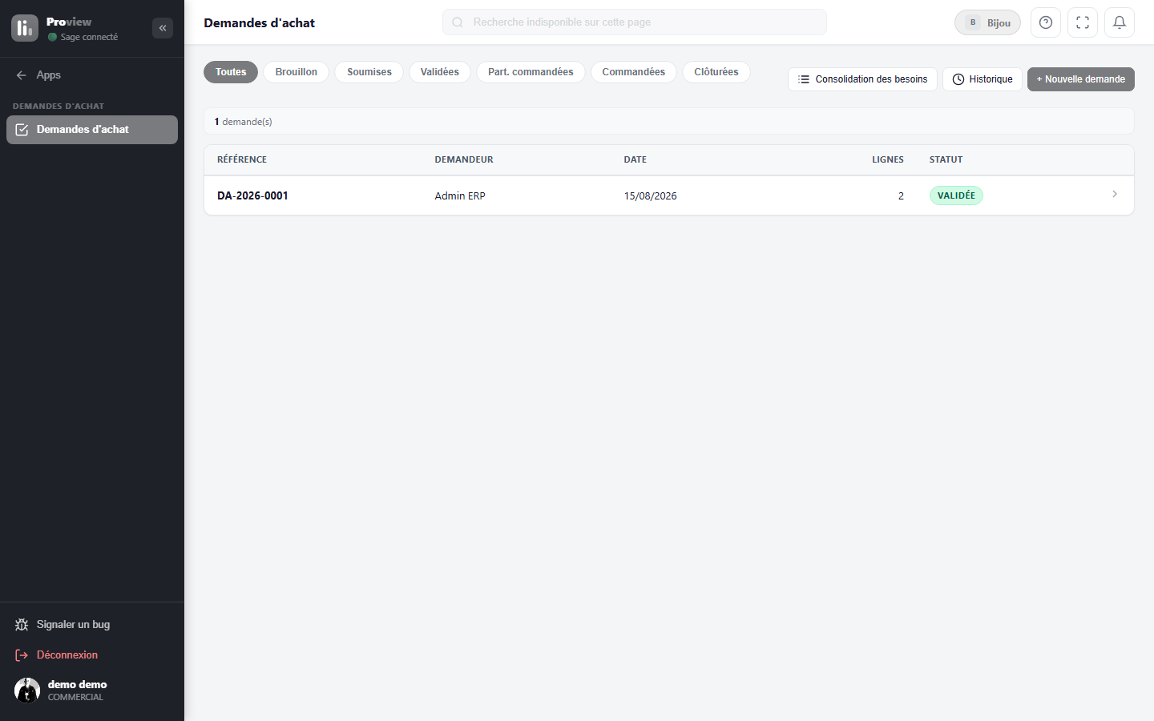The height and width of the screenshot is (721, 1154).
Task: Show Validées requests
Action: [440, 72]
